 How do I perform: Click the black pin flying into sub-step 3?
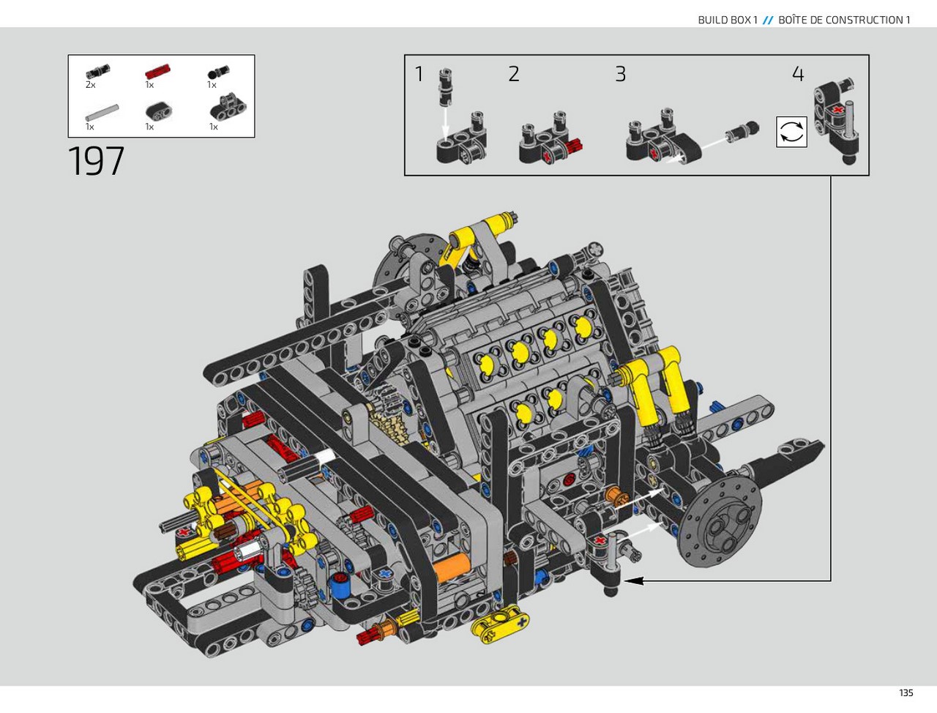pos(743,132)
